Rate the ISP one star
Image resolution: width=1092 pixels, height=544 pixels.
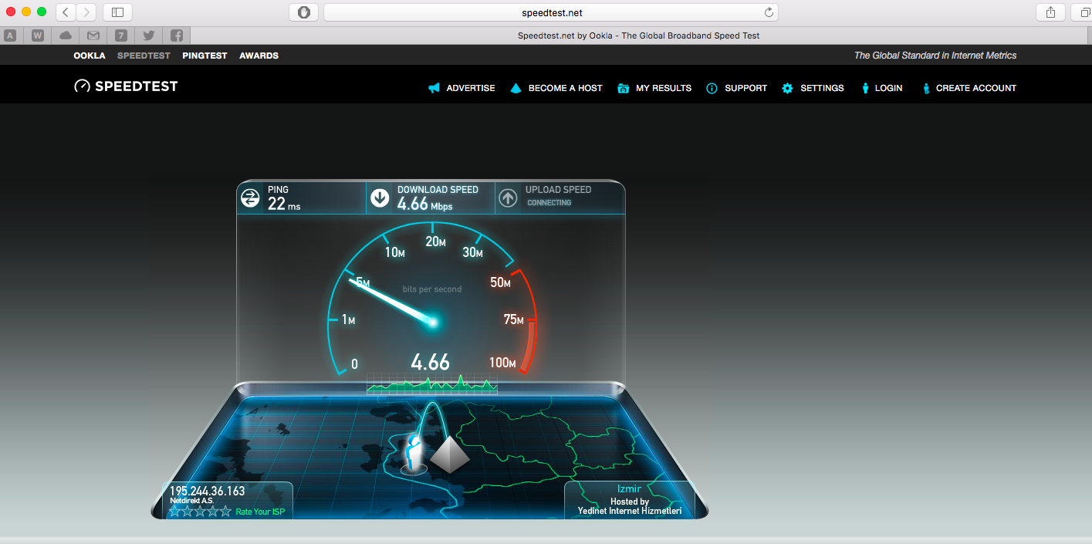tap(174, 512)
